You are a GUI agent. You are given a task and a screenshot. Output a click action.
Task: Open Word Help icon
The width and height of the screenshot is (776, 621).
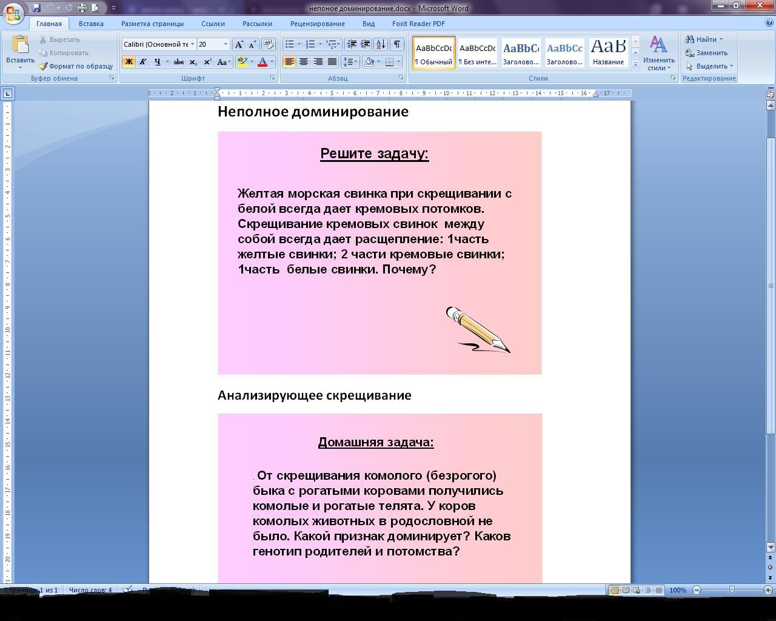click(769, 23)
